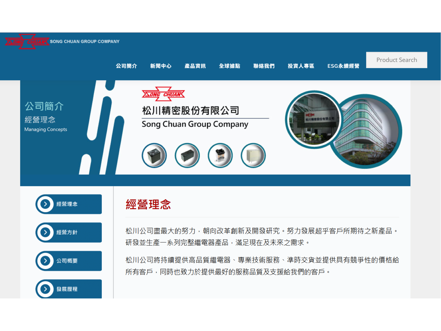This screenshot has height=331, width=441.
Task: Click the fourth white relay thumbnail
Action: 253,156
